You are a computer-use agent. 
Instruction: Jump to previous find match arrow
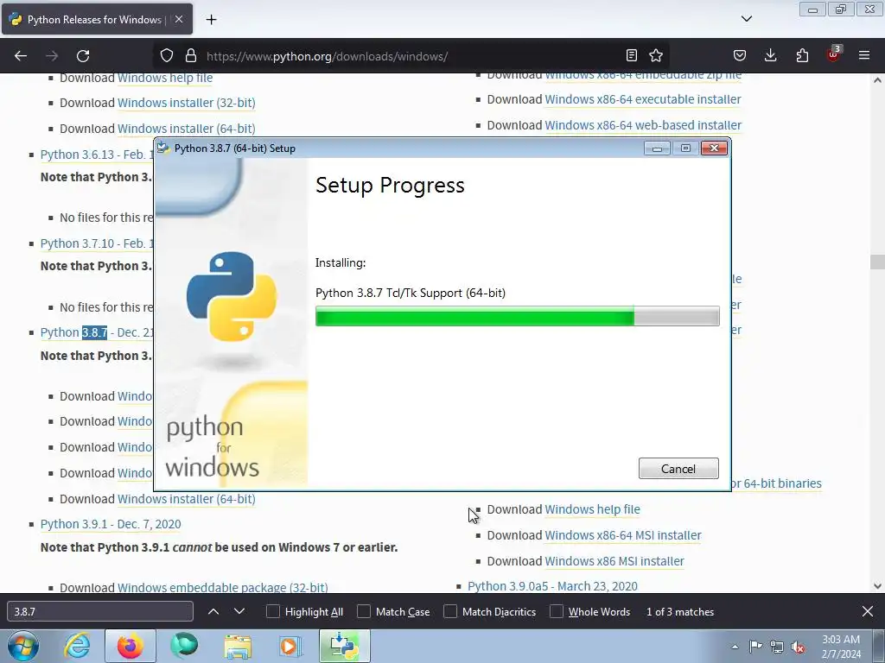click(x=213, y=612)
